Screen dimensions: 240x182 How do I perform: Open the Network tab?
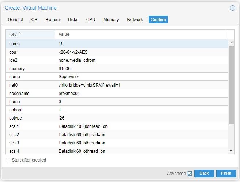[135, 20]
